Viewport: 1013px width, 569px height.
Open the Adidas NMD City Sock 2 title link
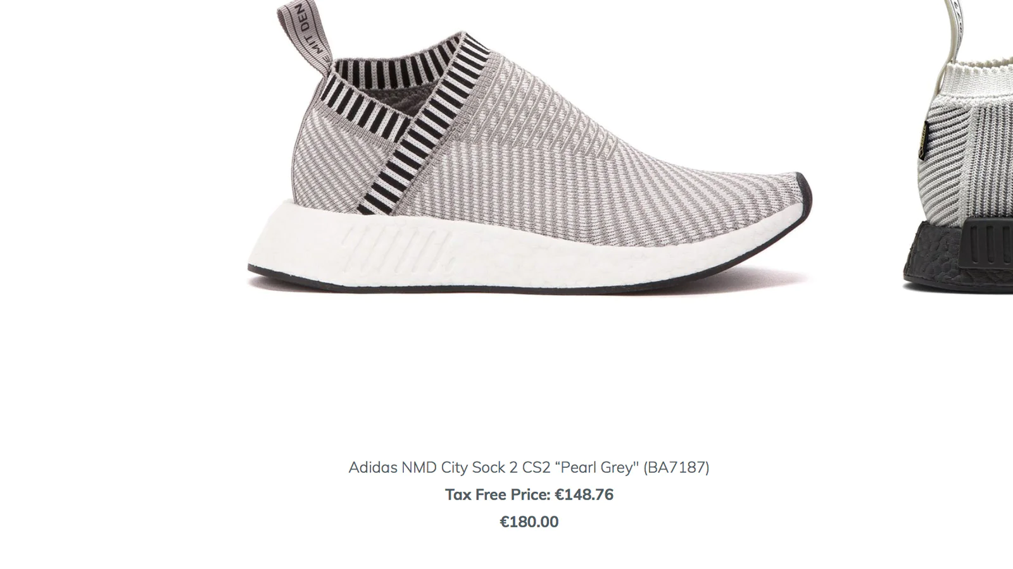click(x=529, y=467)
